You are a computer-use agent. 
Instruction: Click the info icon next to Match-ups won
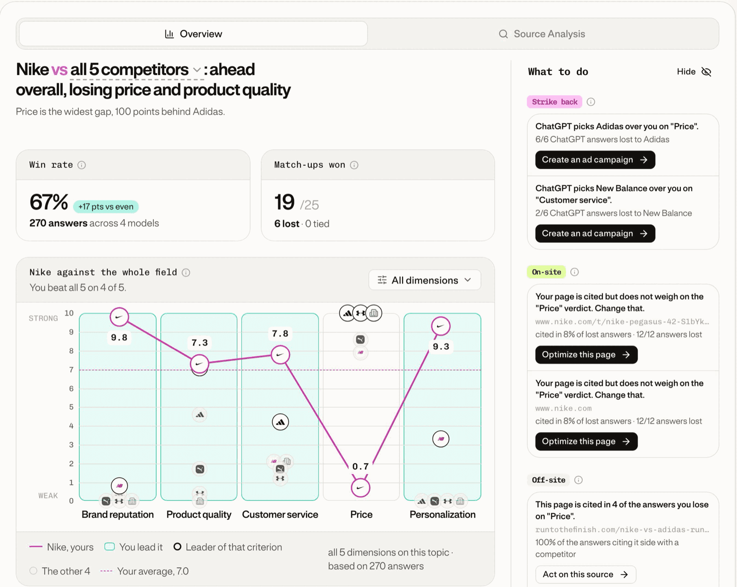pos(354,165)
